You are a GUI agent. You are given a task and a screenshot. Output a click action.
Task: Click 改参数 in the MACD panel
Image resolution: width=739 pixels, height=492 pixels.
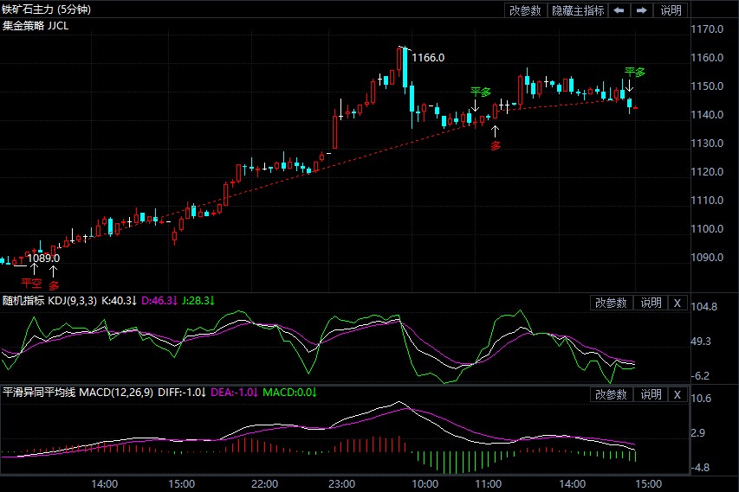[611, 394]
